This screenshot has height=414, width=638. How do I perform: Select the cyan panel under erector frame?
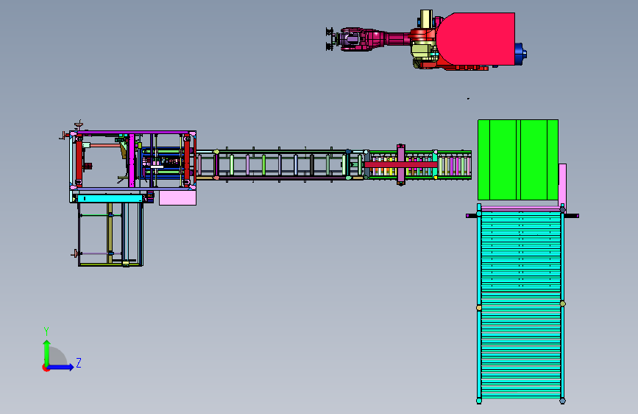110,198
